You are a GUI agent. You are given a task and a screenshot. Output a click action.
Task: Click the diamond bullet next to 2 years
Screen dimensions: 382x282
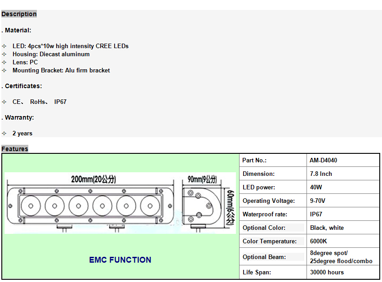tap(4, 134)
